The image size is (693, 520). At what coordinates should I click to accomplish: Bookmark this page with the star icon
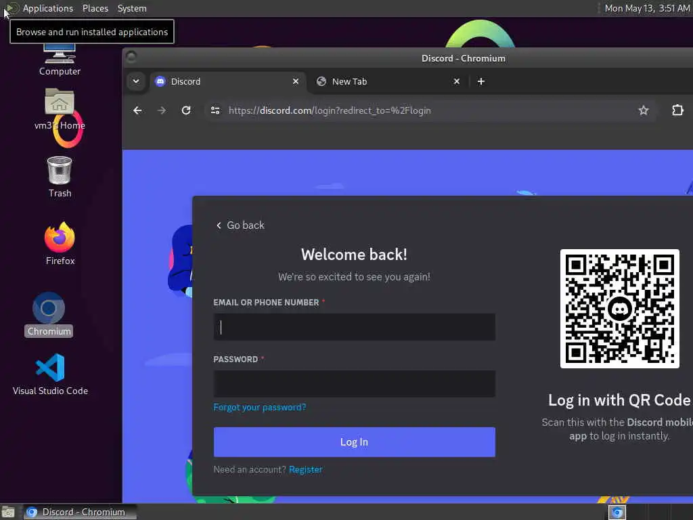pyautogui.click(x=644, y=110)
